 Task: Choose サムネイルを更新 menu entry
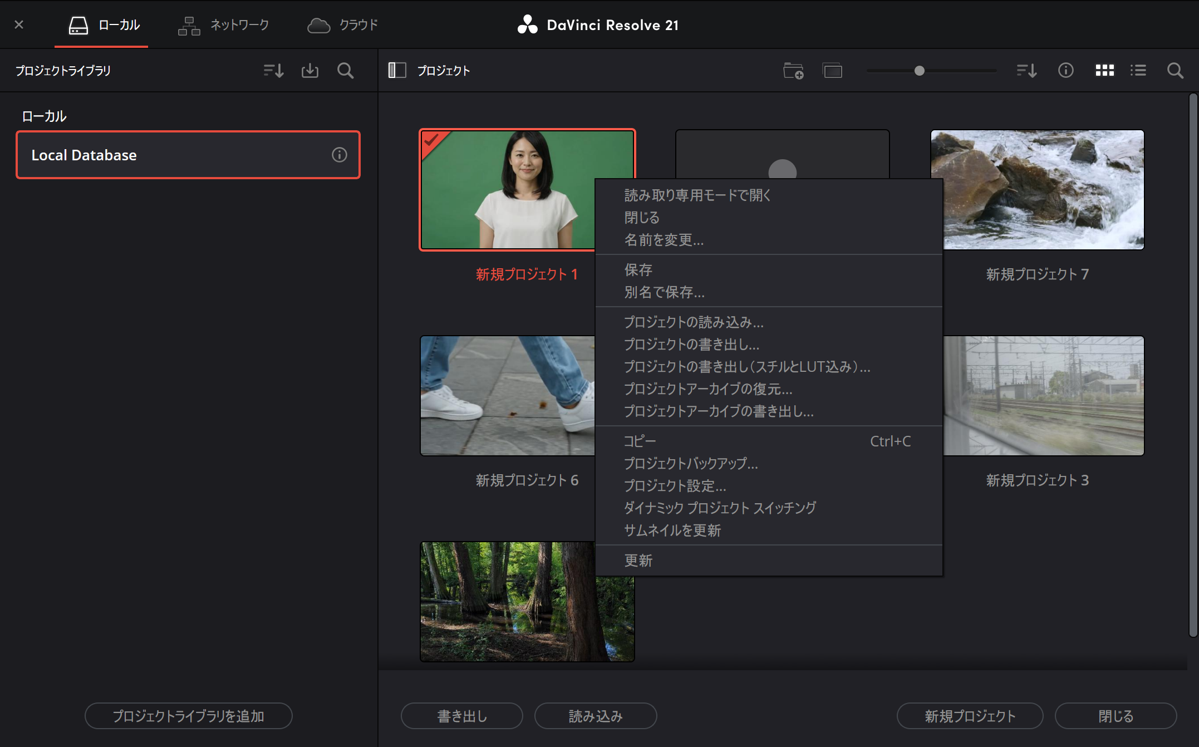point(769,530)
